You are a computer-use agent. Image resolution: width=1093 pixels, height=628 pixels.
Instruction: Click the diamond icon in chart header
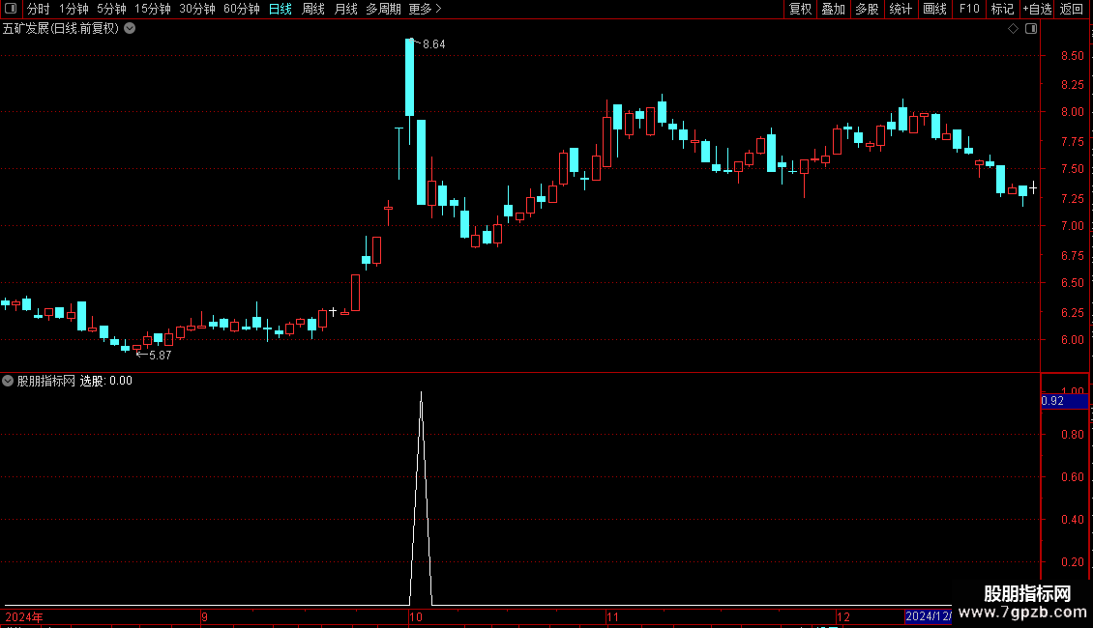(x=1013, y=29)
